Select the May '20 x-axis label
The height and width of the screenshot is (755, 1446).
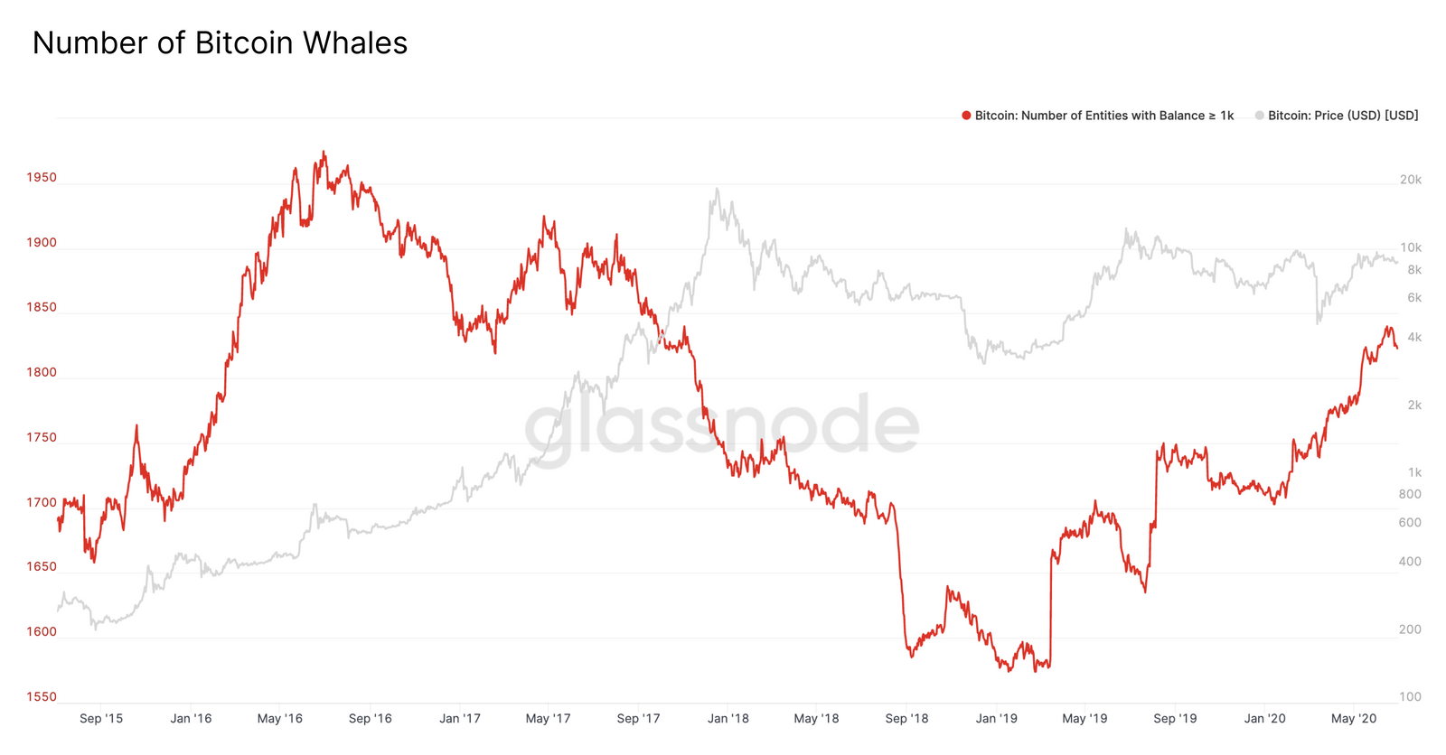point(1354,719)
